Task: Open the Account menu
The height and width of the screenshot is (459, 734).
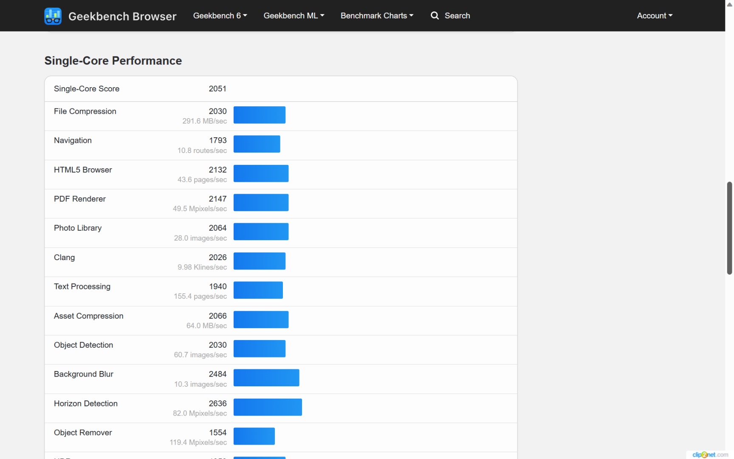Action: click(655, 16)
